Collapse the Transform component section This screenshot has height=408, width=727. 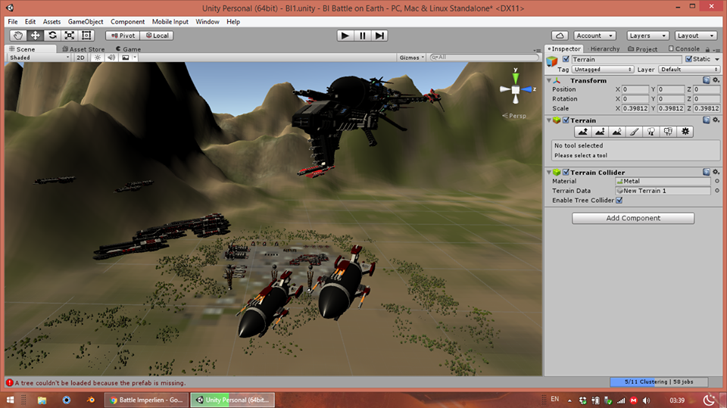(x=549, y=80)
